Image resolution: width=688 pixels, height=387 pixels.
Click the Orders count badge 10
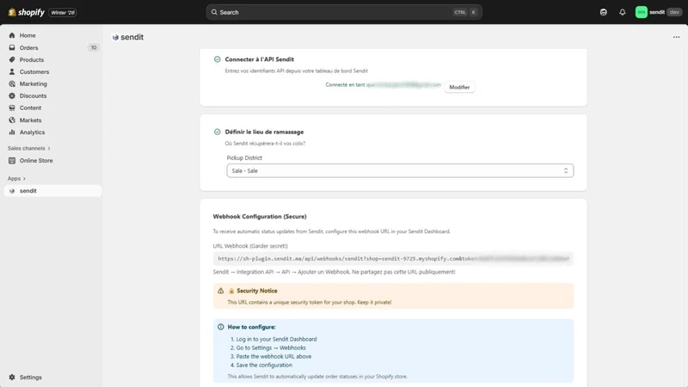pyautogui.click(x=94, y=47)
